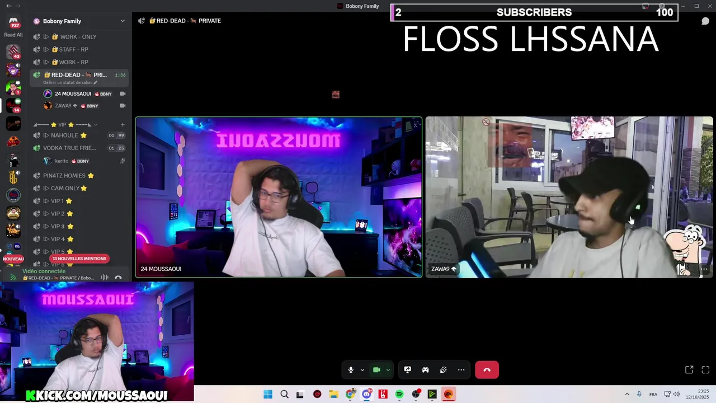The width and height of the screenshot is (716, 403).
Task: Open Google Chrome from taskbar
Action: (x=350, y=395)
